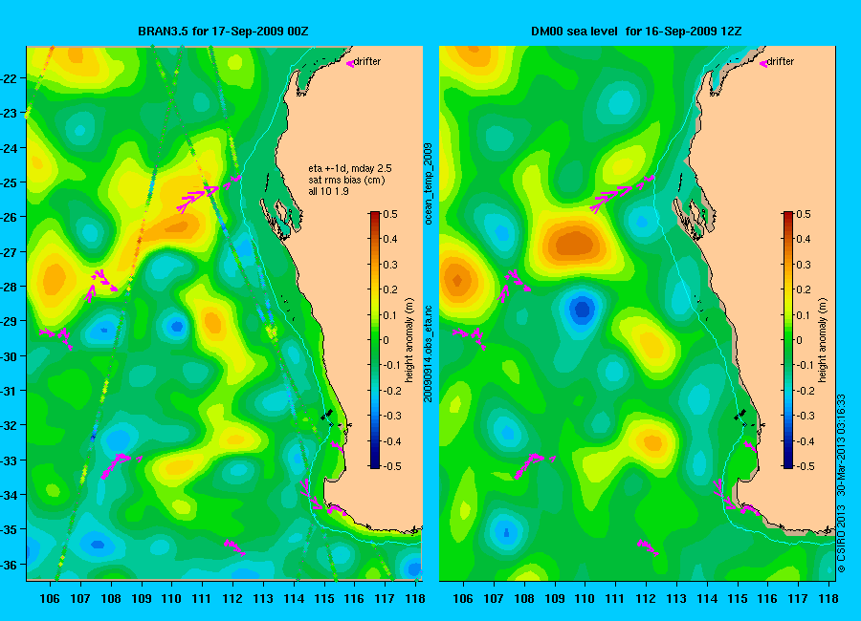Click the dark blue cold eddy near 29S 110E in DM00 map
This screenshot has height=621, width=861.
click(x=582, y=309)
